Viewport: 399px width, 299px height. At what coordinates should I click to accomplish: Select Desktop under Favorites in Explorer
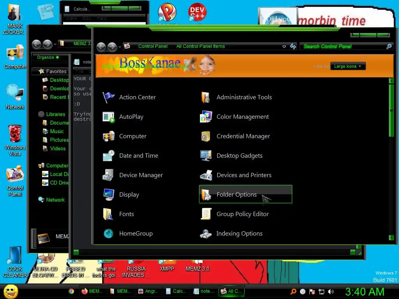55,80
